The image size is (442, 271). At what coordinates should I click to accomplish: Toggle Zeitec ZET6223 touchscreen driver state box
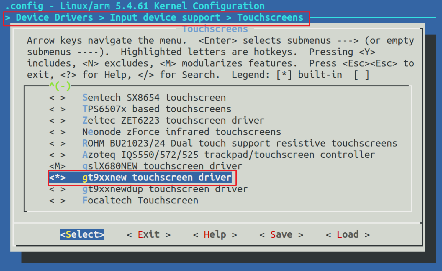(57, 121)
